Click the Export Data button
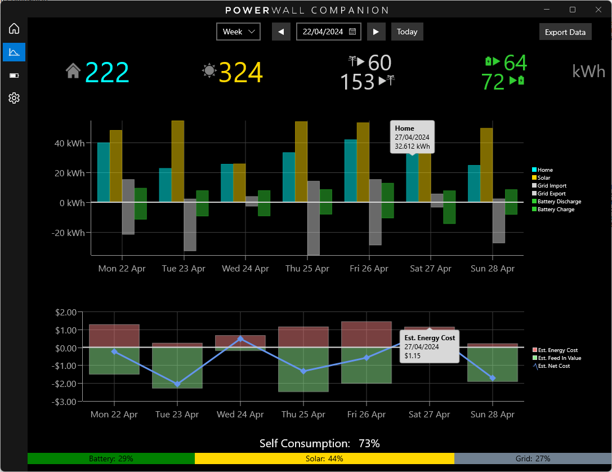Viewport: 612px width, 472px height. (x=565, y=32)
